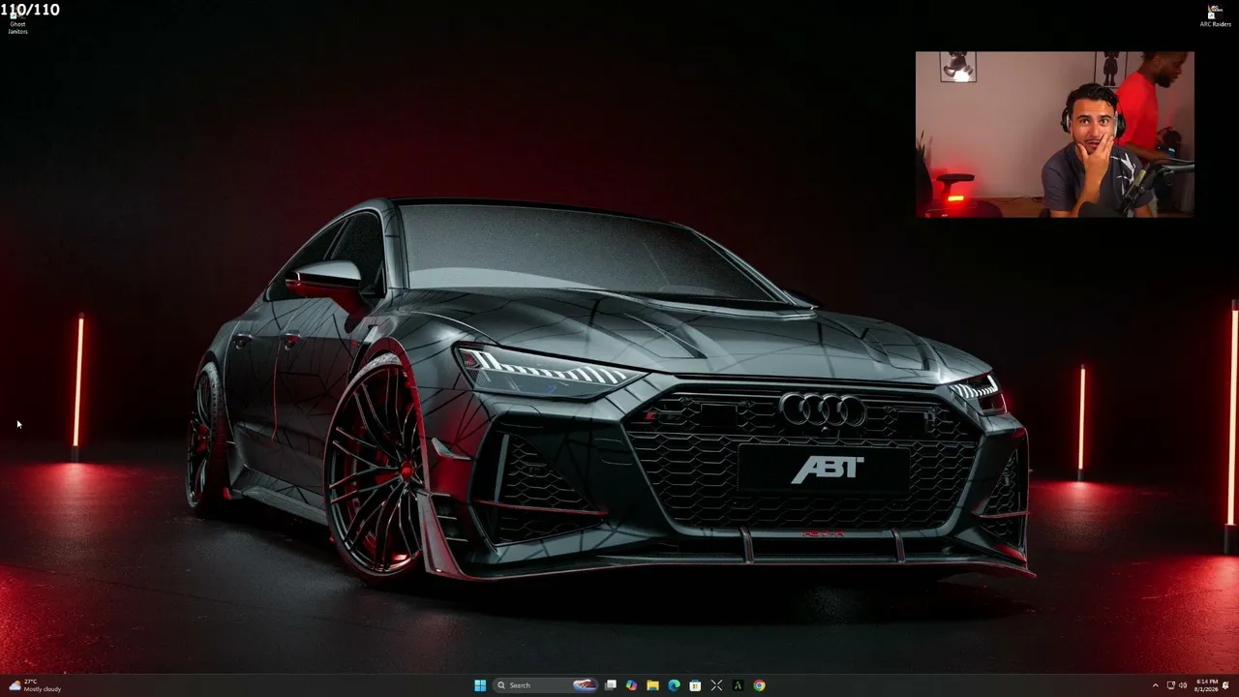
Task: Launch Google Chrome from the taskbar
Action: pyautogui.click(x=759, y=685)
